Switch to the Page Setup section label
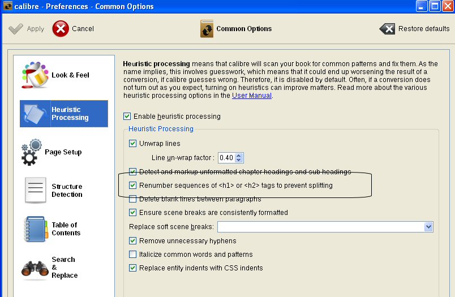455x297 pixels. pos(63,152)
